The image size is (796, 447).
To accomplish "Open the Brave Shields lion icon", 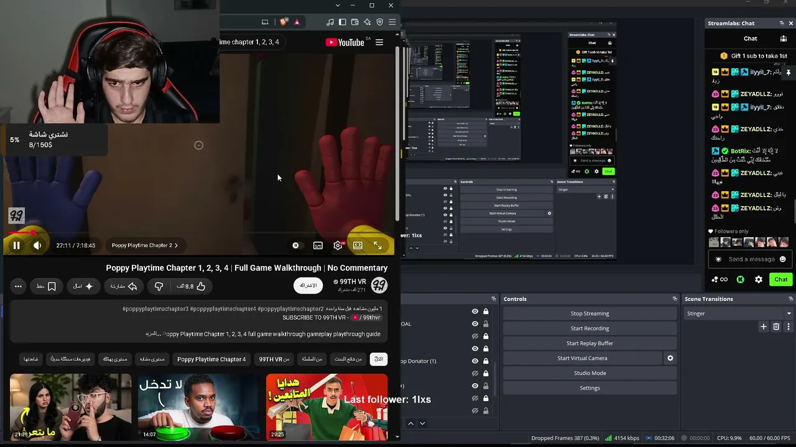I will (x=284, y=22).
